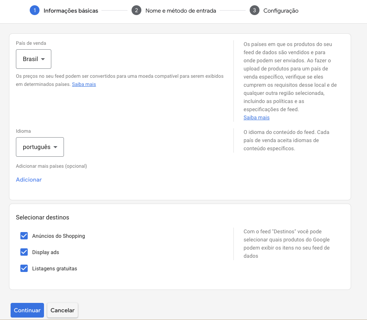Go to Informações básicas step

pos(71,11)
